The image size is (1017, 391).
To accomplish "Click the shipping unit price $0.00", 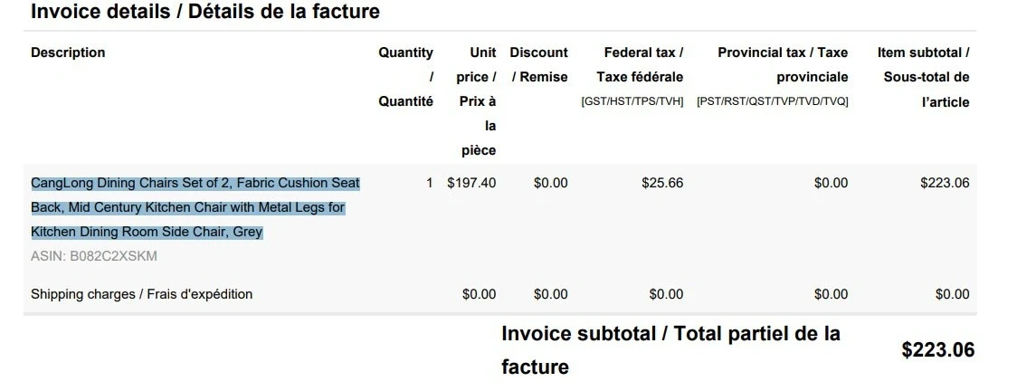I will coord(480,294).
